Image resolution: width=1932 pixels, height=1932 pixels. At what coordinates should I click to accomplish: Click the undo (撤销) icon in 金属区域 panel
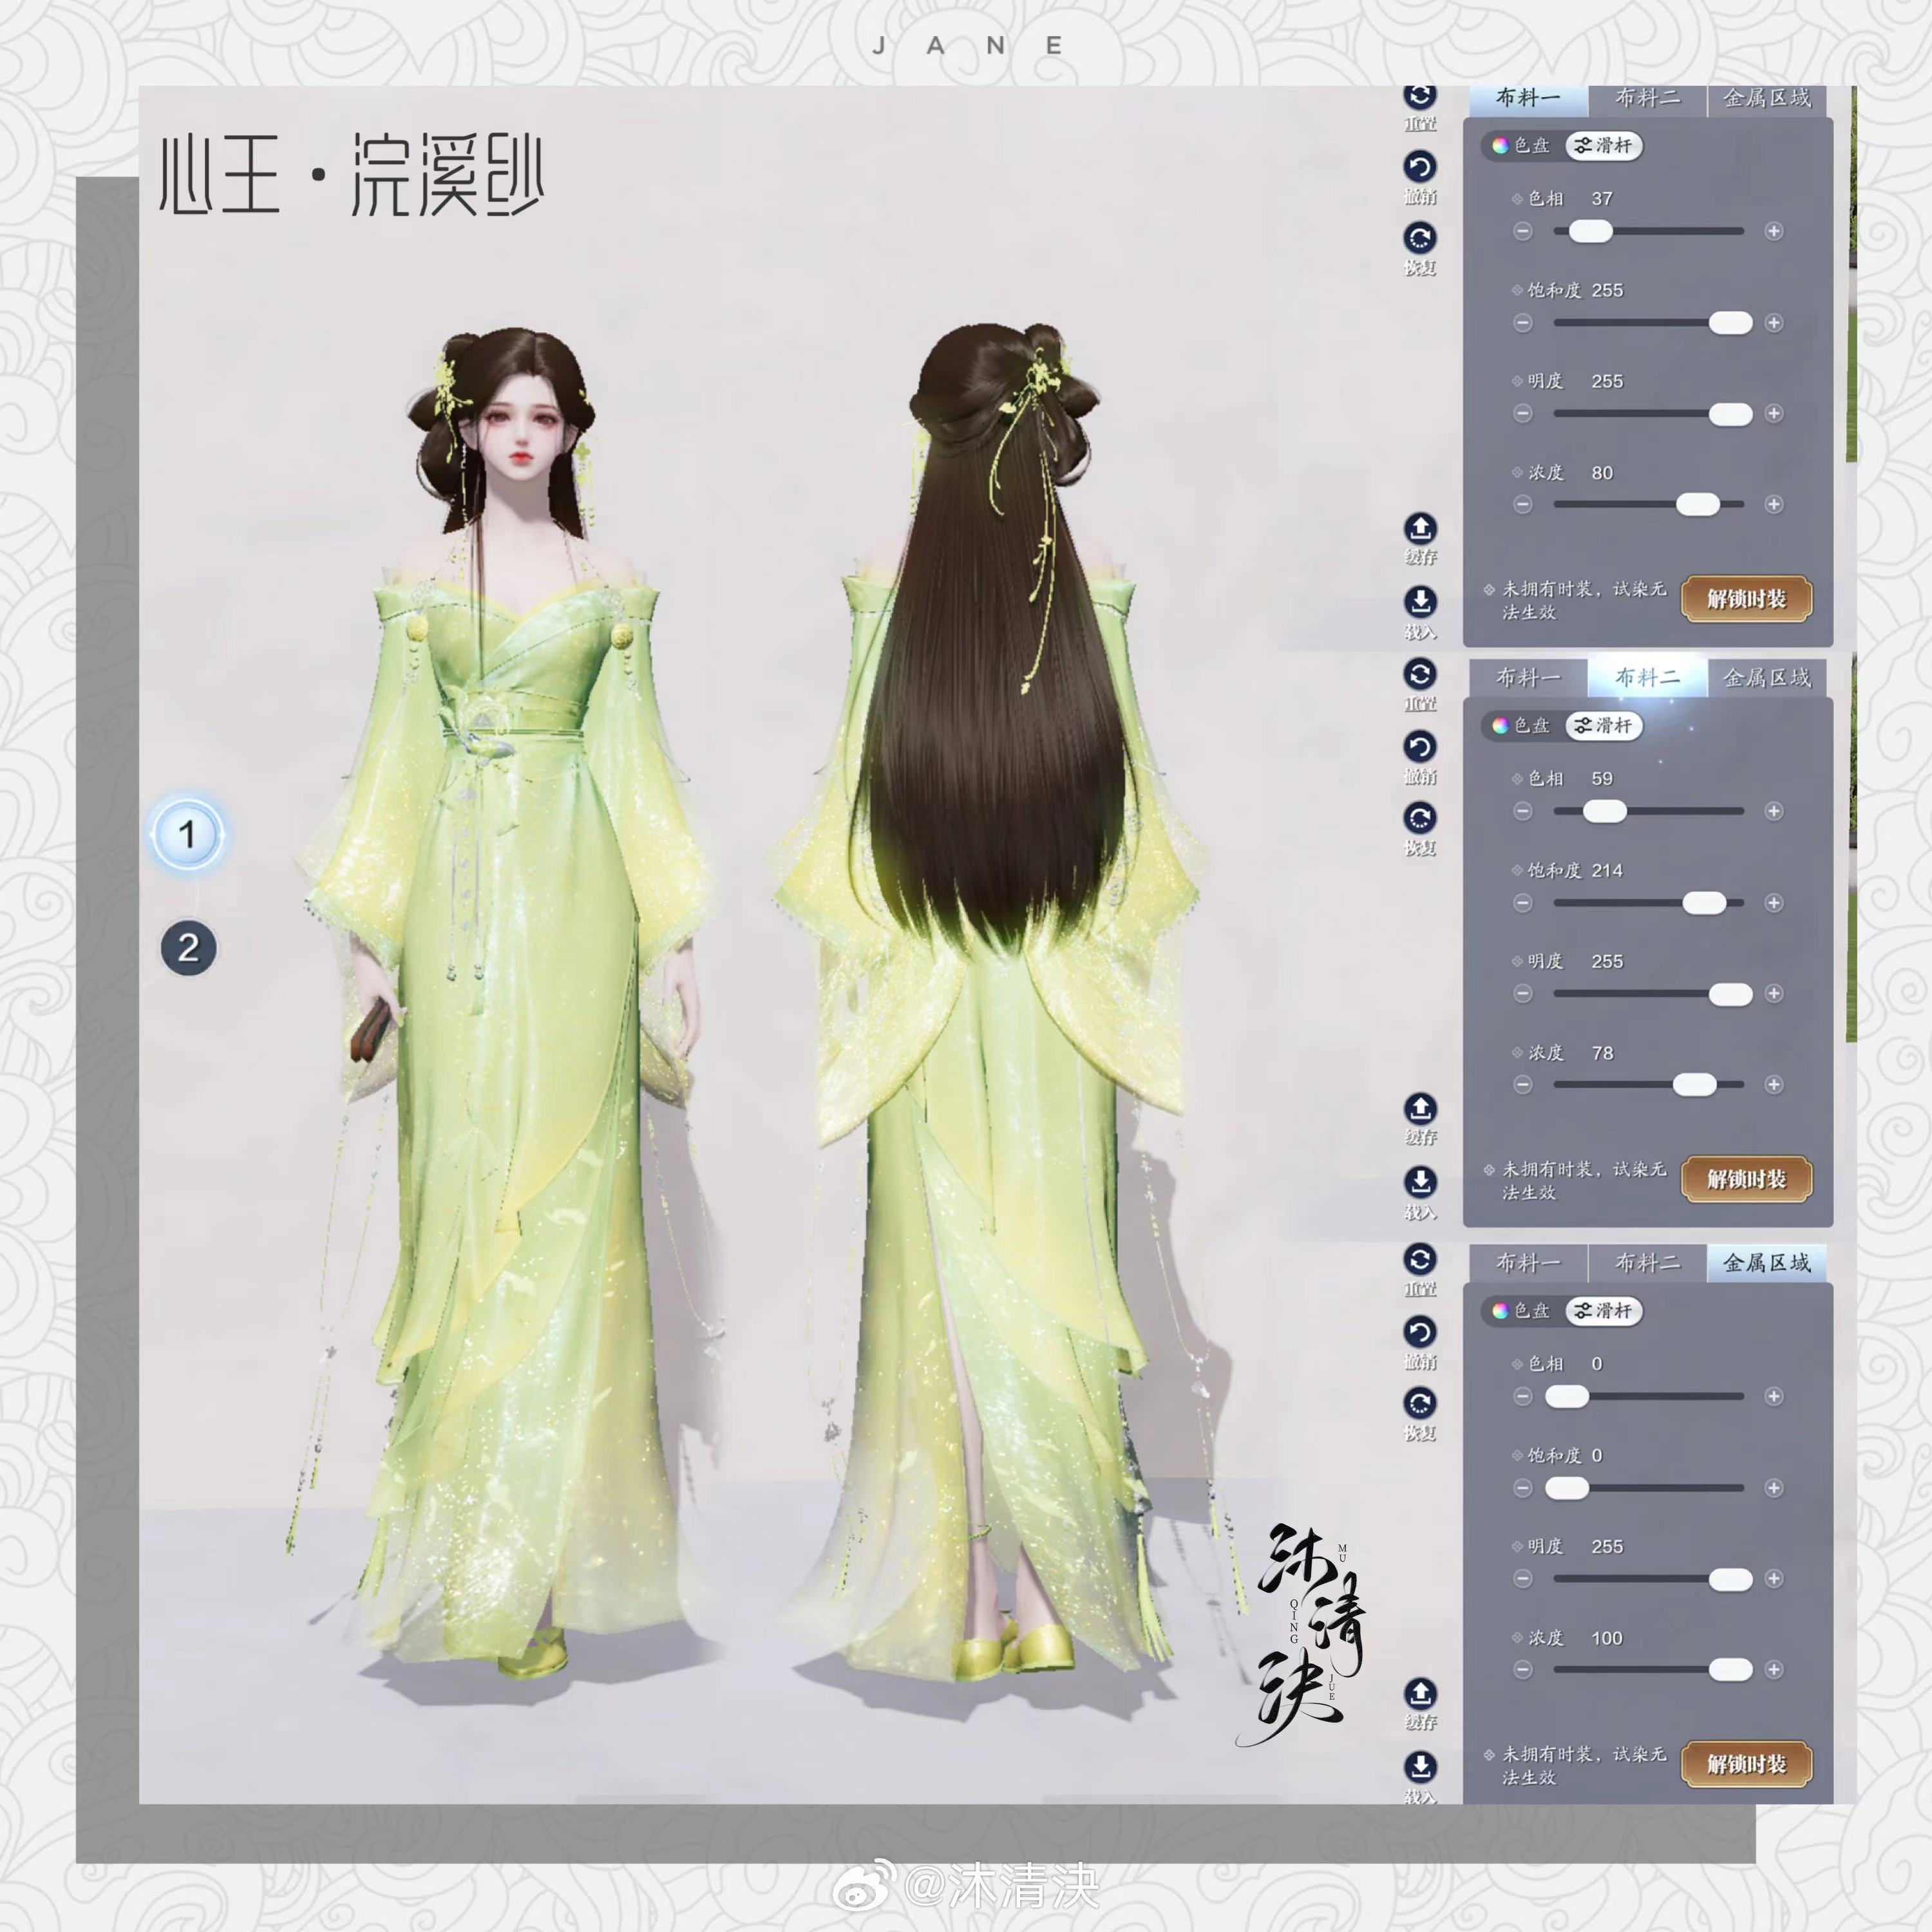coord(1420,1331)
